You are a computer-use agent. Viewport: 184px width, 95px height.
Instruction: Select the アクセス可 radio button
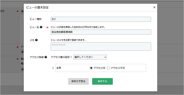(x=91, y=68)
